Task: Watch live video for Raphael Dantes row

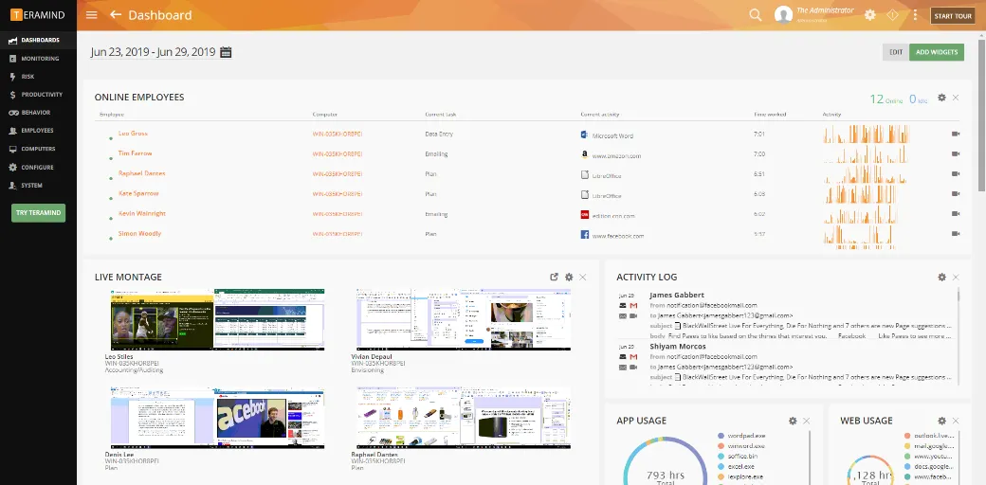Action: [956, 174]
